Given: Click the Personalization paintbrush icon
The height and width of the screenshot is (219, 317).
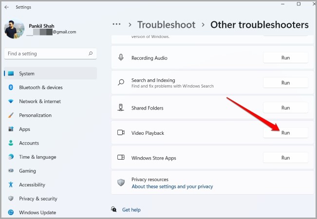Looking at the screenshot, I should click(11, 115).
